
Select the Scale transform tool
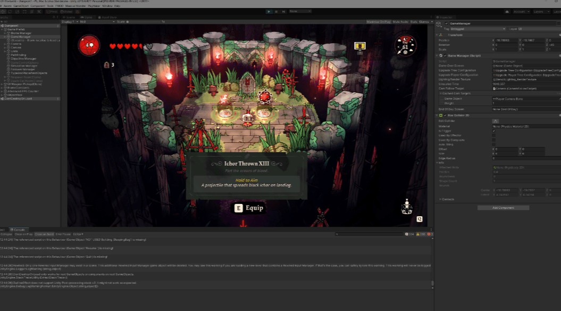pos(18,11)
